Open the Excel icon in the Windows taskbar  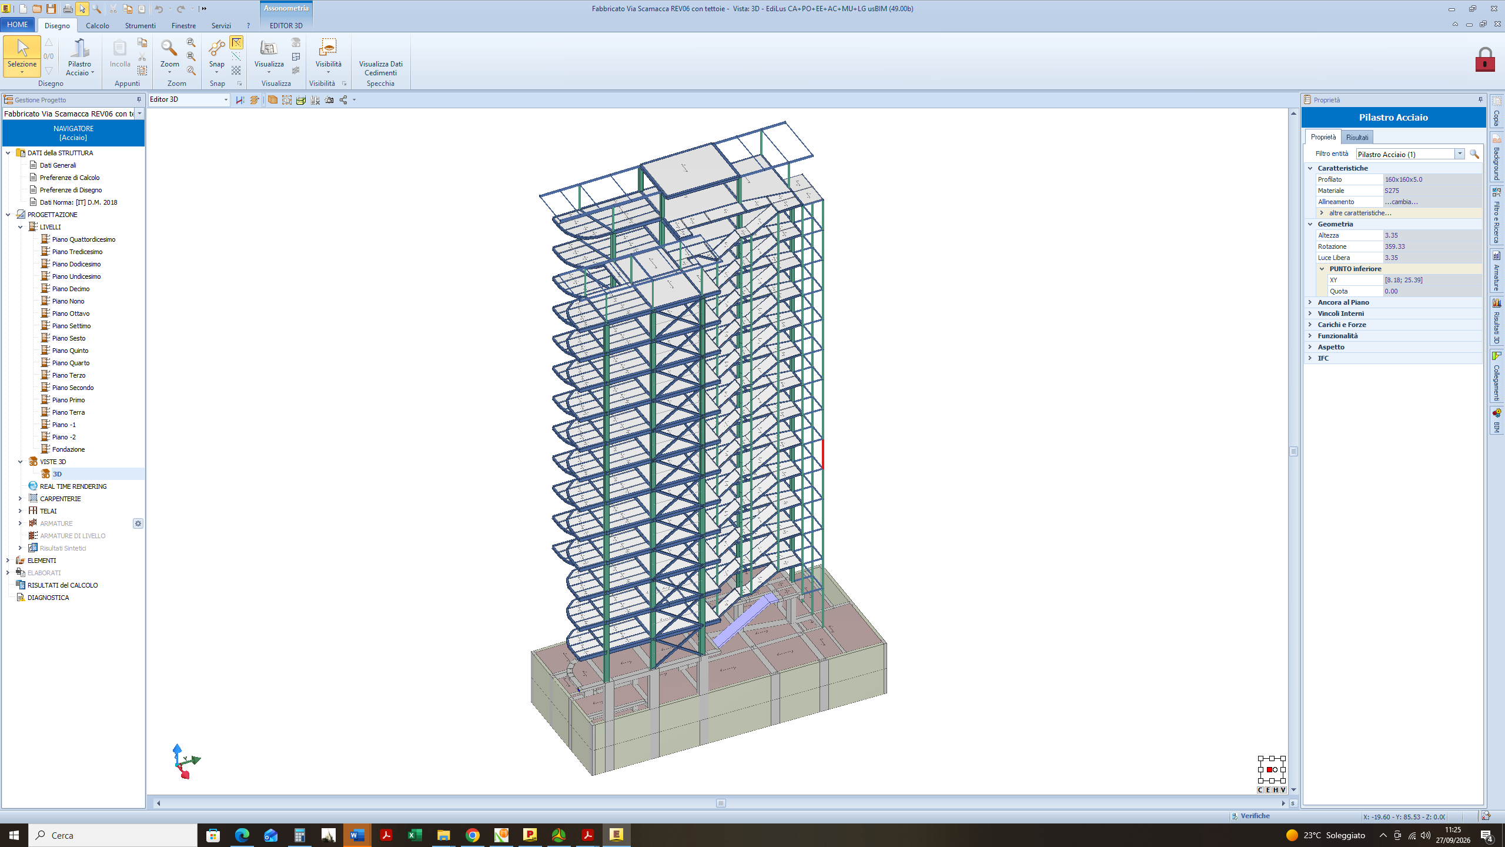coord(414,835)
